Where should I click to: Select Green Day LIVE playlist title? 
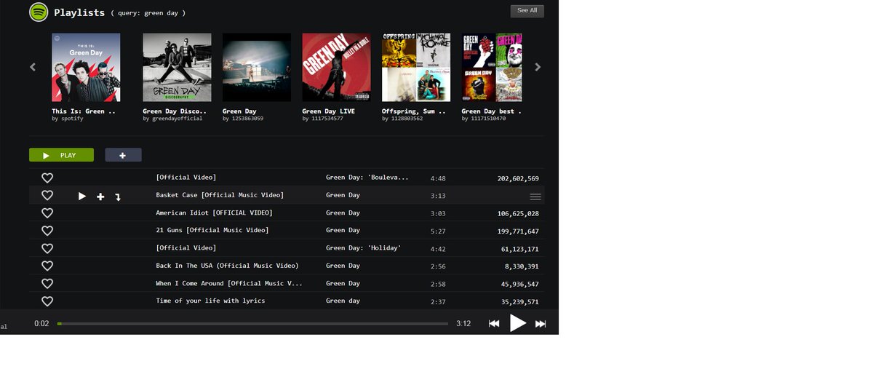(328, 111)
